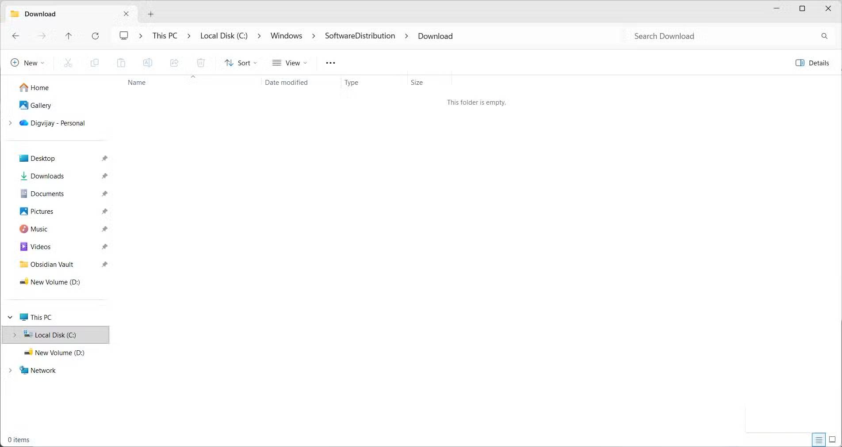Navigate up one folder level

[69, 36]
